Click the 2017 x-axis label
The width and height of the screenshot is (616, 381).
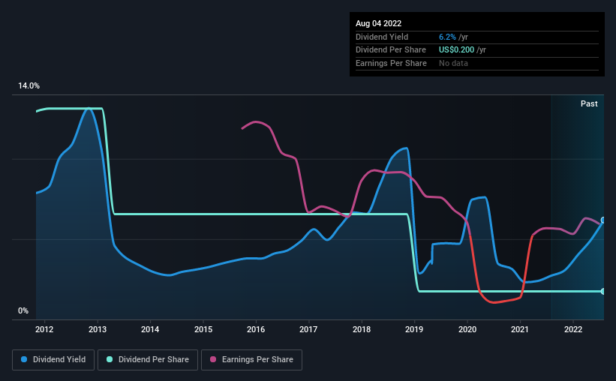coord(308,329)
